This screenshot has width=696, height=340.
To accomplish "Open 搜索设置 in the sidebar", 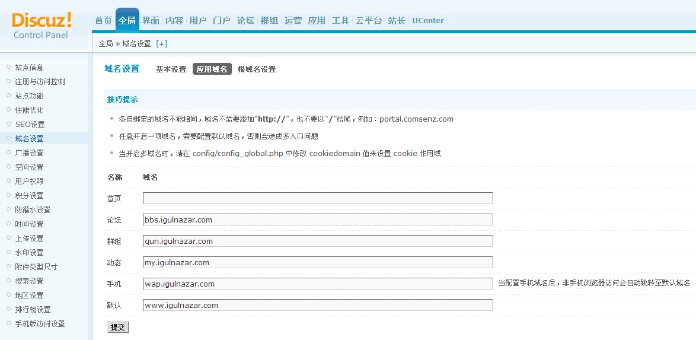I will (29, 281).
